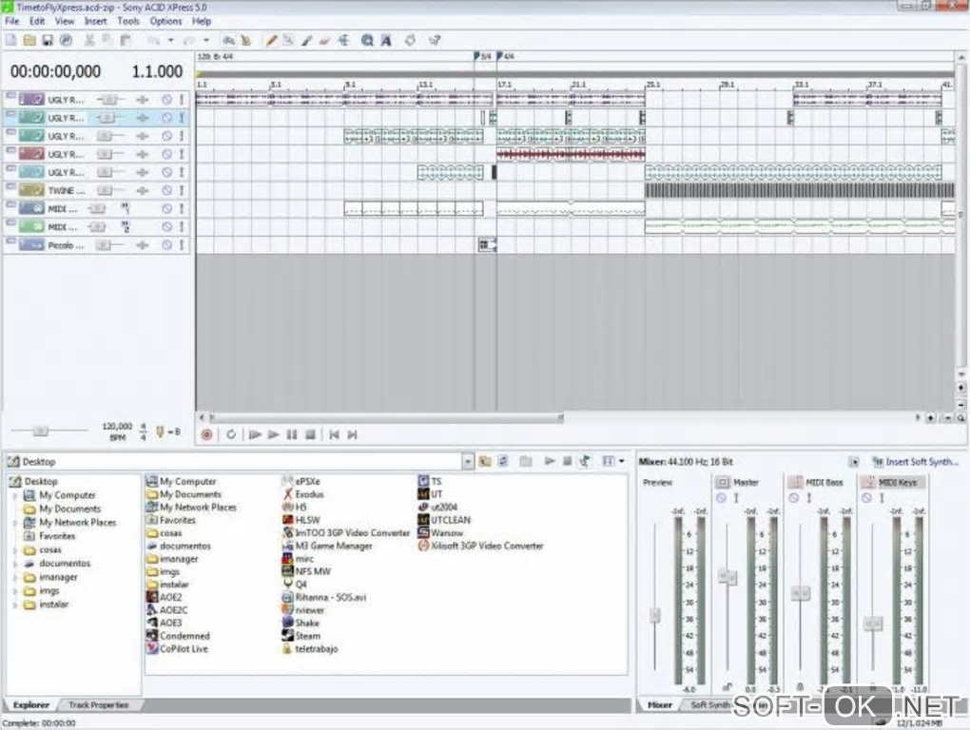Open the Edit menu
970x730 pixels.
point(37,21)
